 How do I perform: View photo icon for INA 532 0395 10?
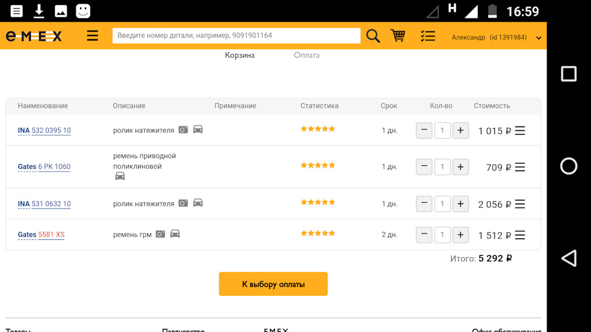(183, 130)
